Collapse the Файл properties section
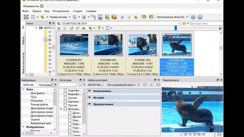The width and height of the screenshot is (244, 137). pyautogui.click(x=23, y=89)
